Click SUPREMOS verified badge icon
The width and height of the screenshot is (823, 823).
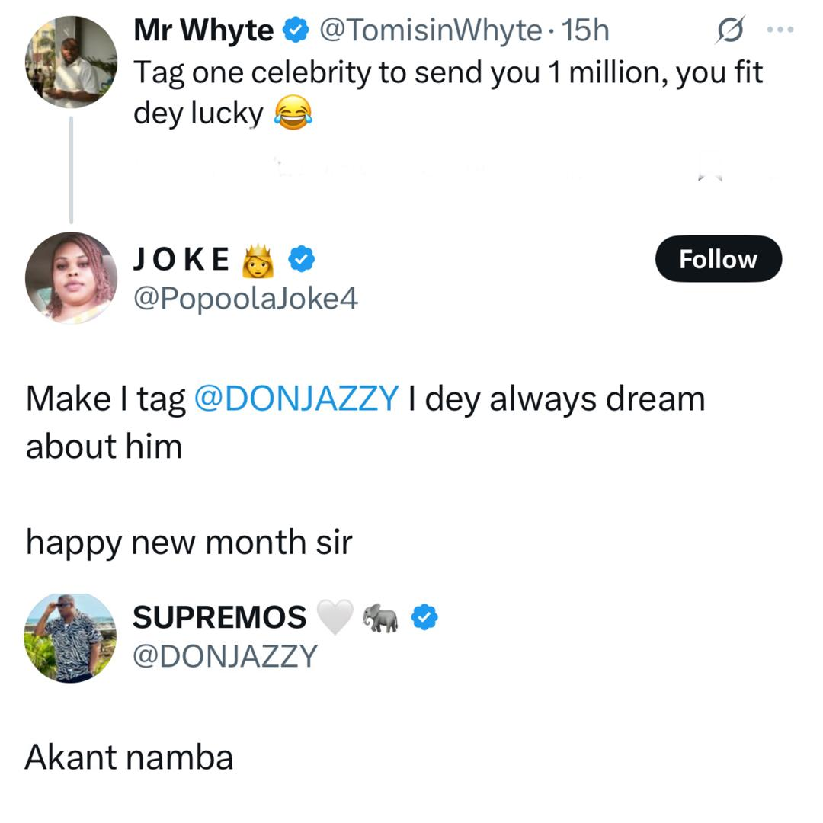click(x=424, y=617)
